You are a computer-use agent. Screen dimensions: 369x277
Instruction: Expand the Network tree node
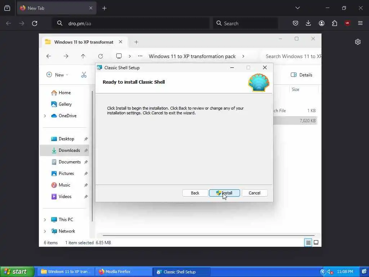pos(45,231)
